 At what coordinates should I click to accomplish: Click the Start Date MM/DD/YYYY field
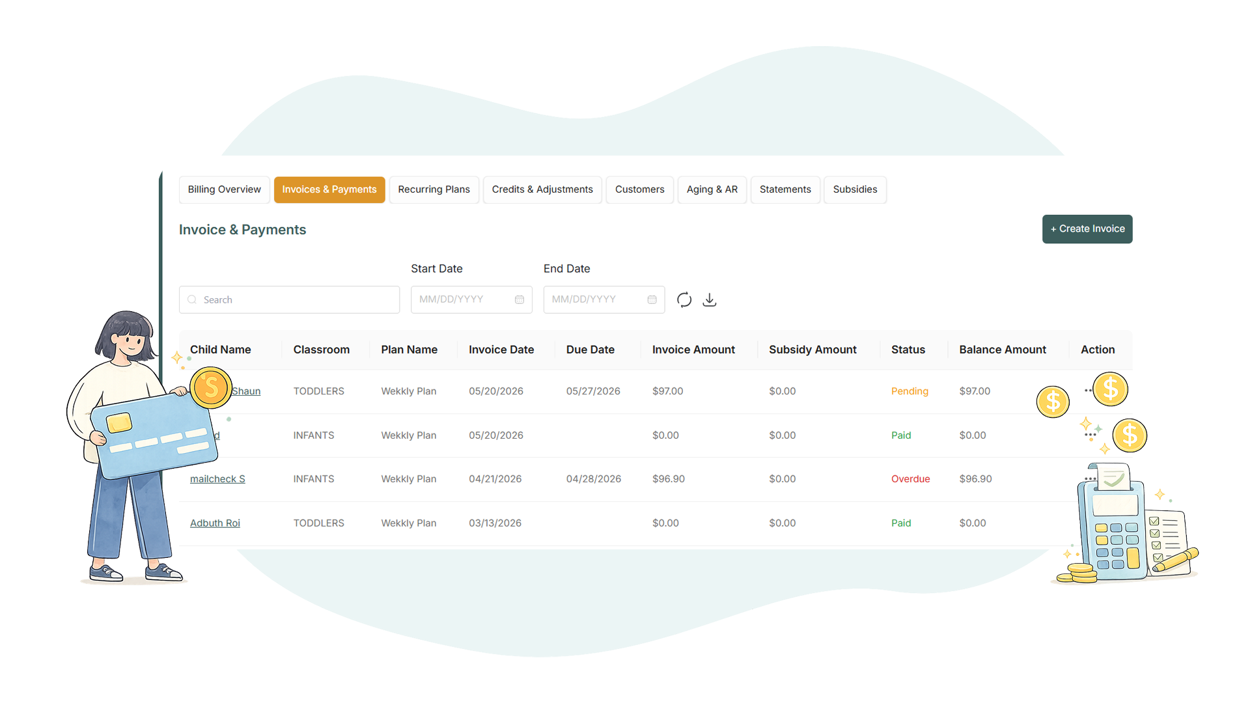point(471,299)
